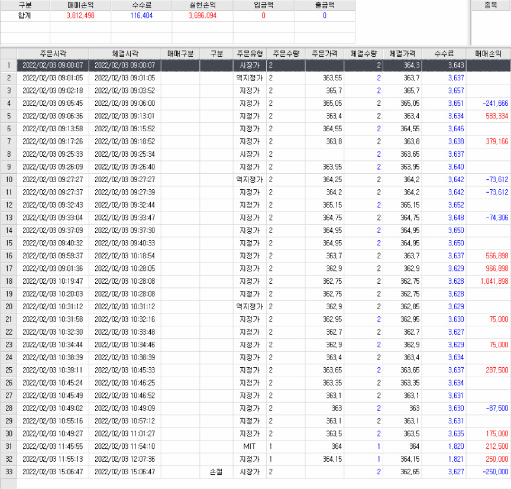This screenshot has height=489, width=511.
Task: Click the MIT order type cell in row 31
Action: point(250,446)
